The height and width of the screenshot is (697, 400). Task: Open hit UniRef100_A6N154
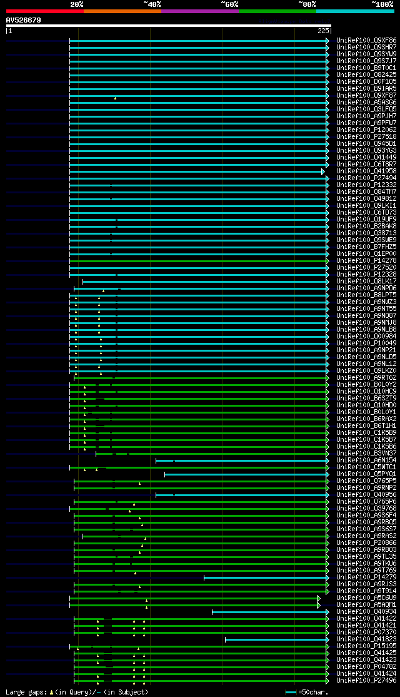coord(366,460)
